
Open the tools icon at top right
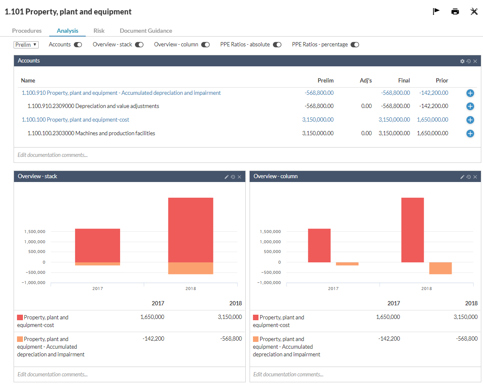click(474, 11)
